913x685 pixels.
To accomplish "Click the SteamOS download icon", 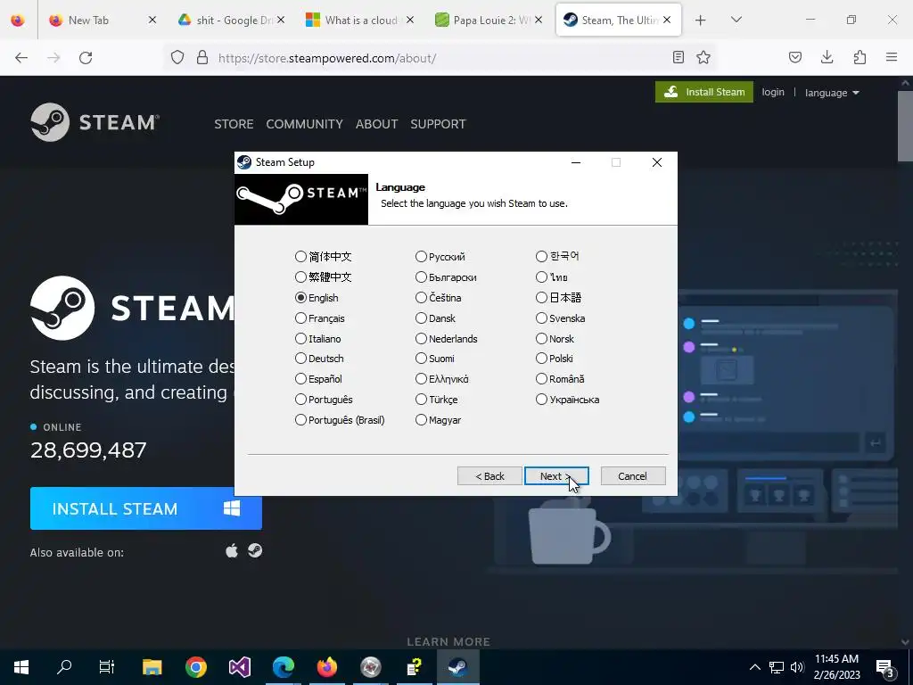I will (255, 550).
